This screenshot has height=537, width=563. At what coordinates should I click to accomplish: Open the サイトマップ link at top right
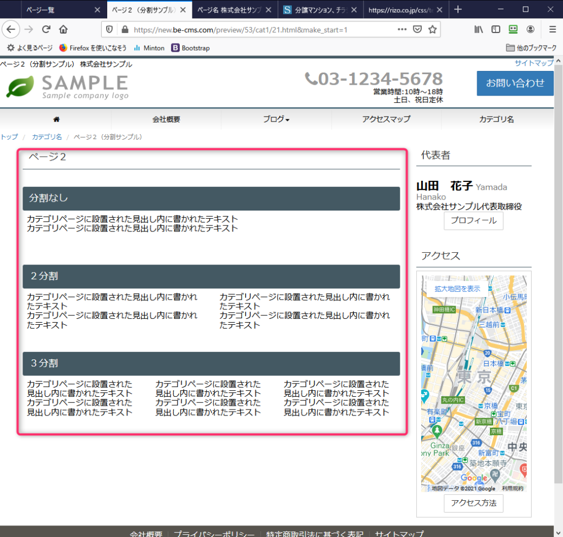pyautogui.click(x=533, y=63)
